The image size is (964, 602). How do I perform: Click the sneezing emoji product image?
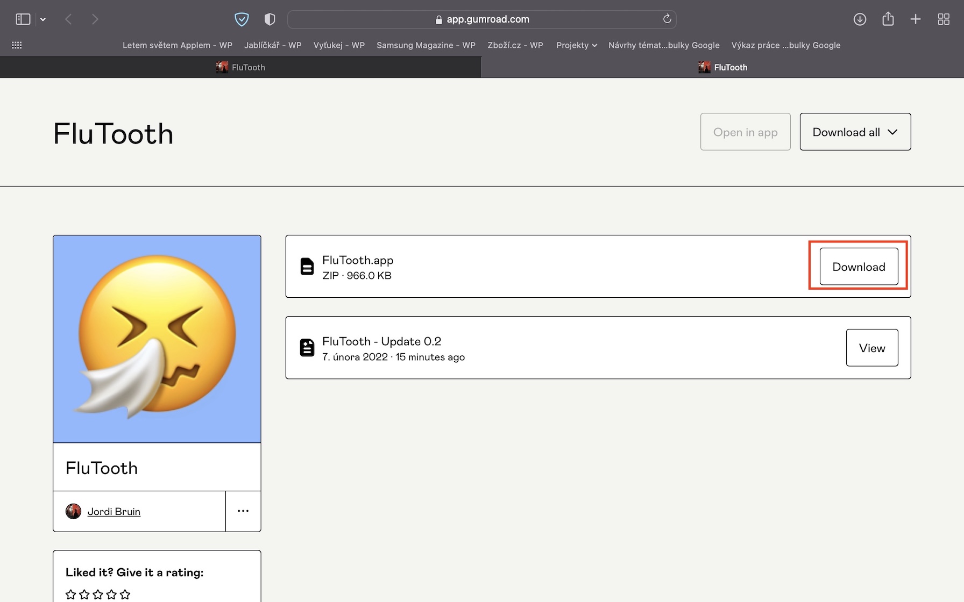pyautogui.click(x=157, y=339)
